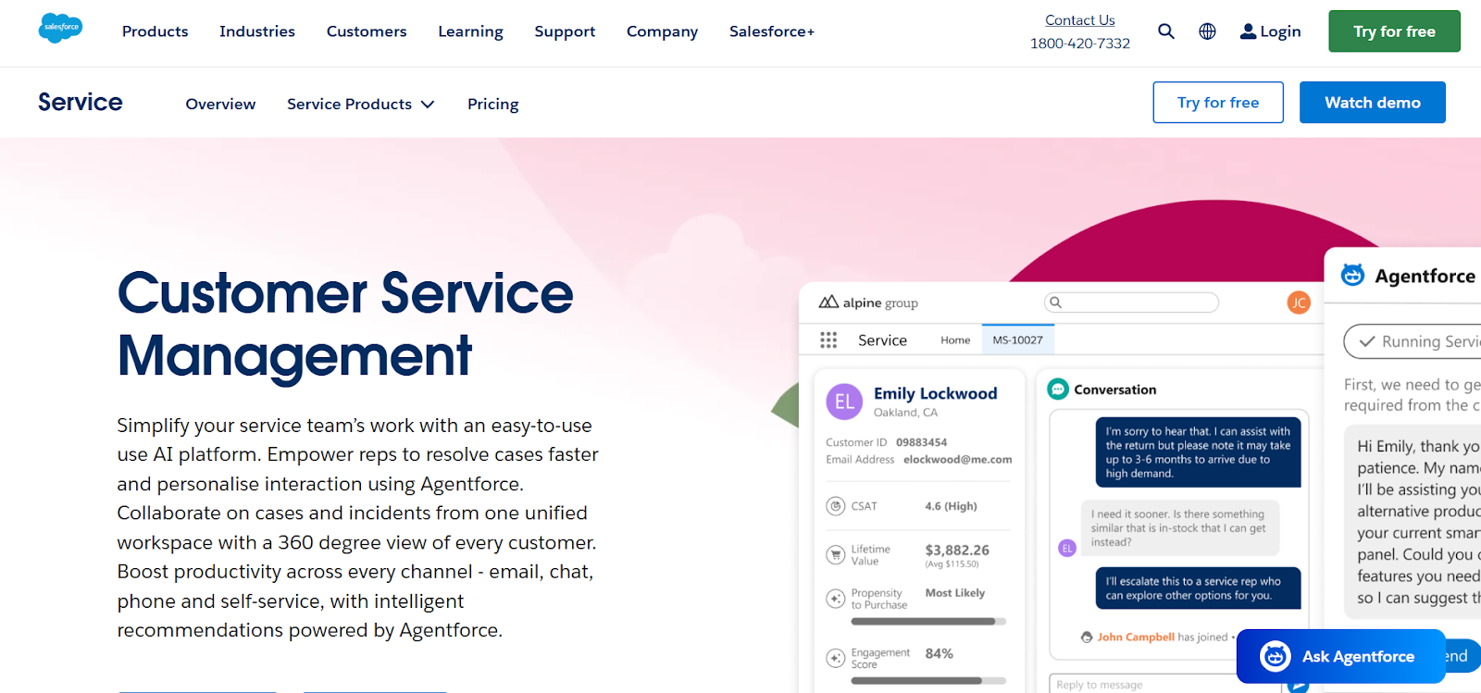Open the nine-dot app launcher
The width and height of the screenshot is (1481, 693).
click(x=828, y=340)
